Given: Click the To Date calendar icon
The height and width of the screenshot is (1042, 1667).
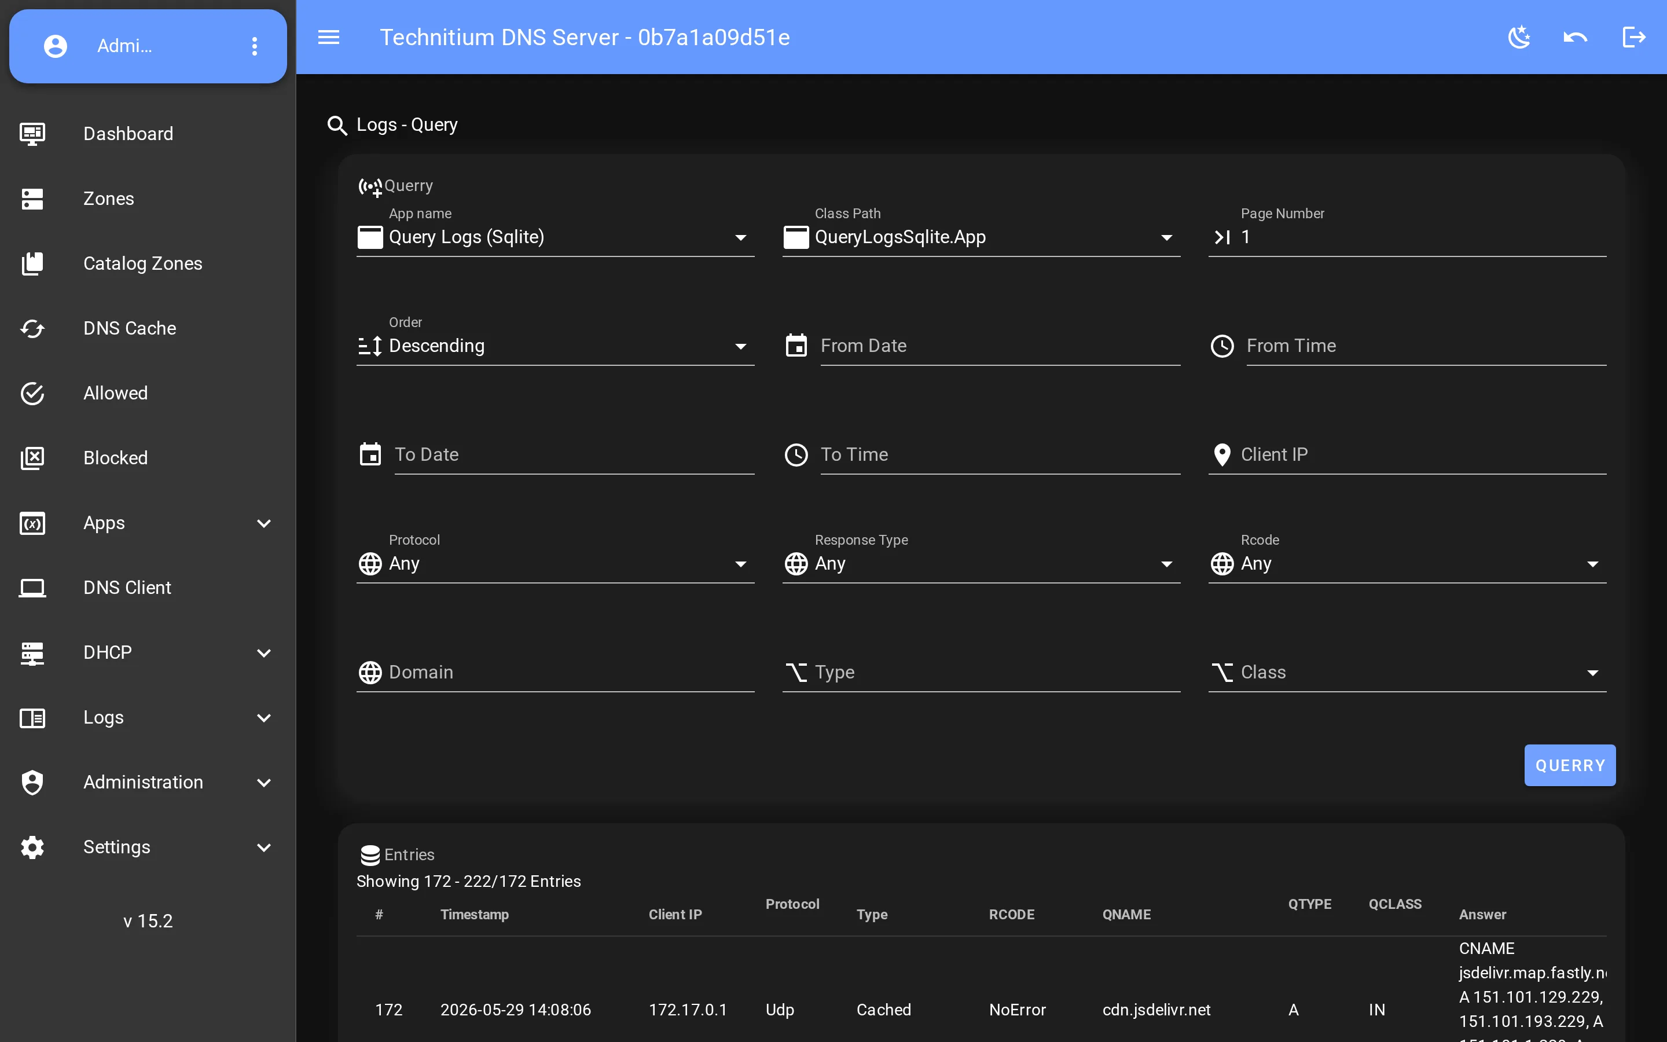Looking at the screenshot, I should coord(370,454).
